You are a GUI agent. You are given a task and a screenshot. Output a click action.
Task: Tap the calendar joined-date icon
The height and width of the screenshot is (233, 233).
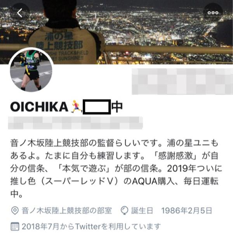(x=15, y=227)
